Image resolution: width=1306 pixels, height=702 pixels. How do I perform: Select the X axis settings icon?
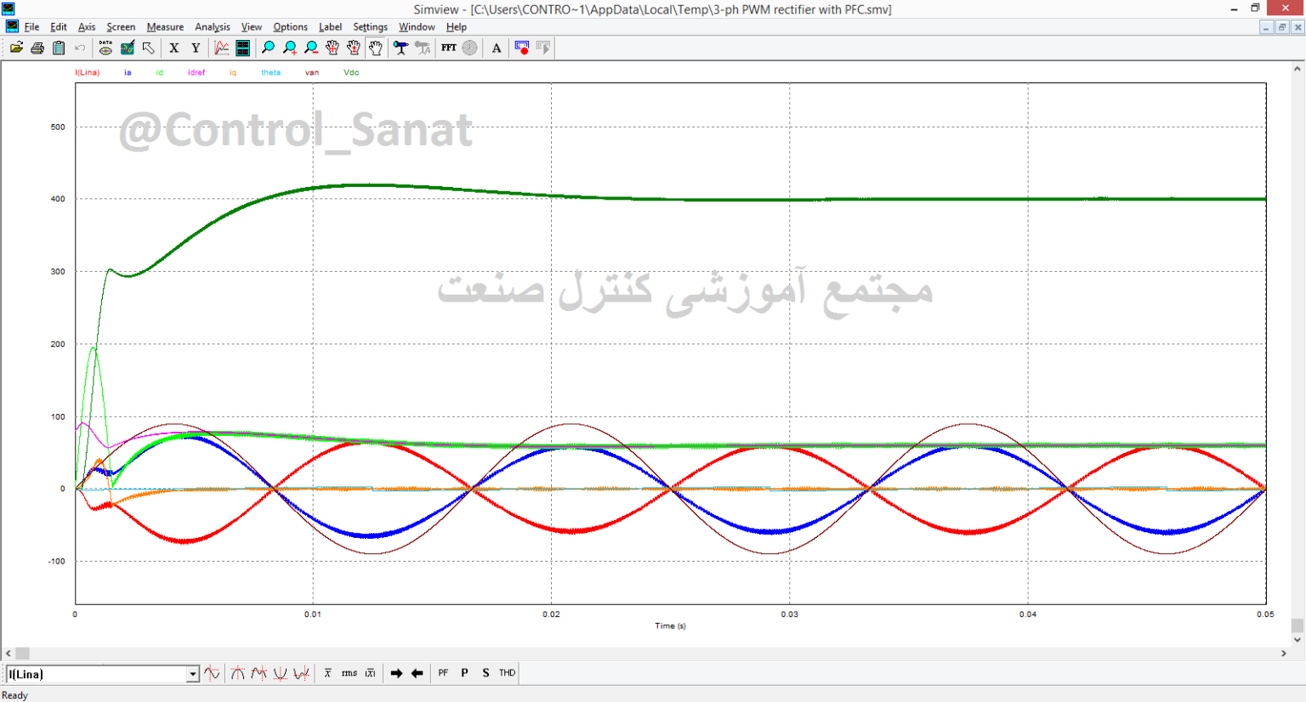click(174, 48)
